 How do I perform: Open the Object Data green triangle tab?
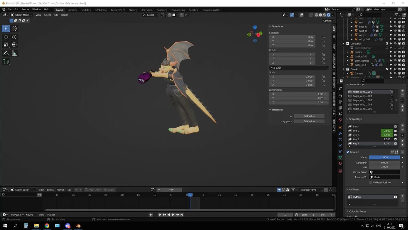click(340, 157)
